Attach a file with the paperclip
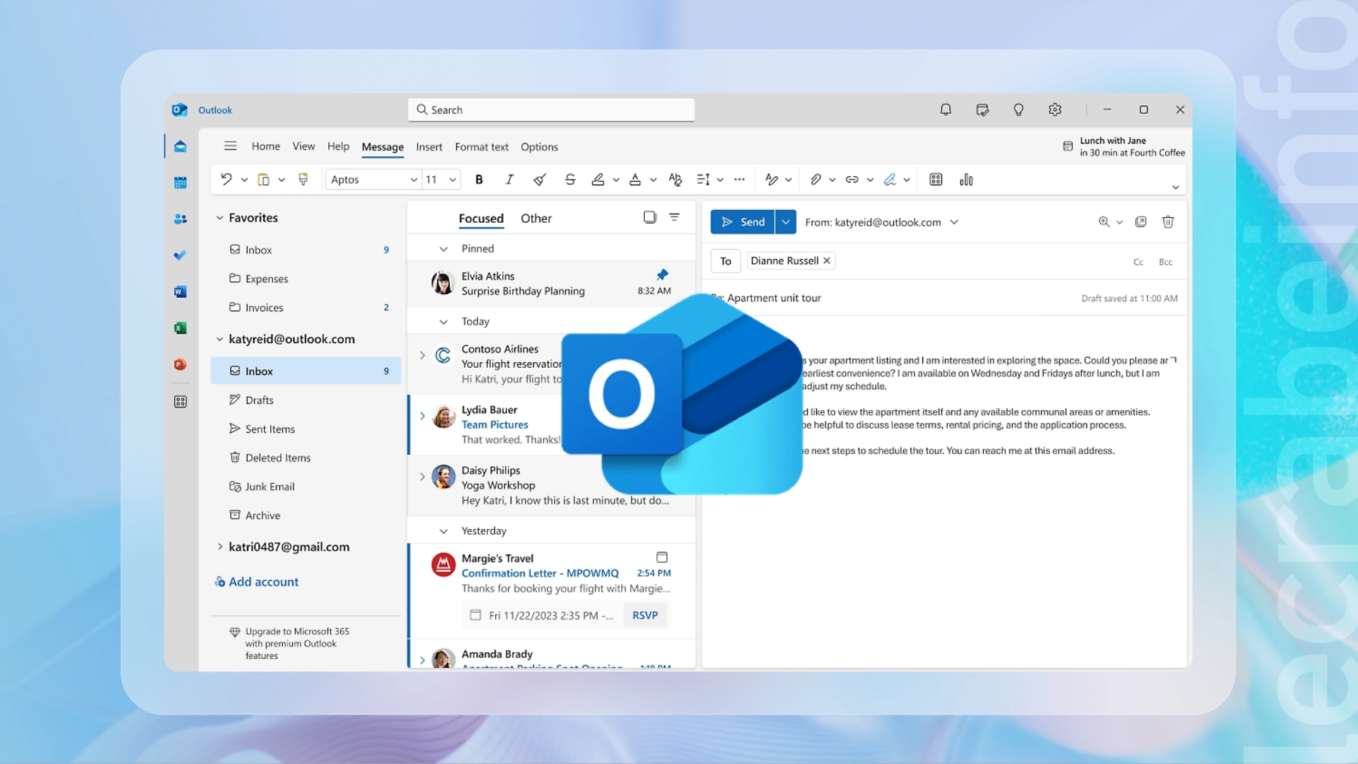 [816, 180]
